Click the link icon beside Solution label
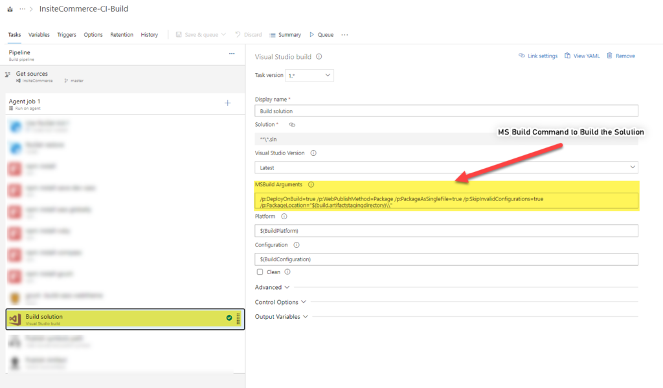This screenshot has height=388, width=663. click(292, 125)
